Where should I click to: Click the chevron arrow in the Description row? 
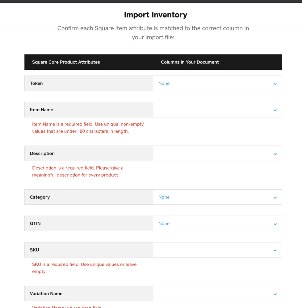[x=275, y=154]
